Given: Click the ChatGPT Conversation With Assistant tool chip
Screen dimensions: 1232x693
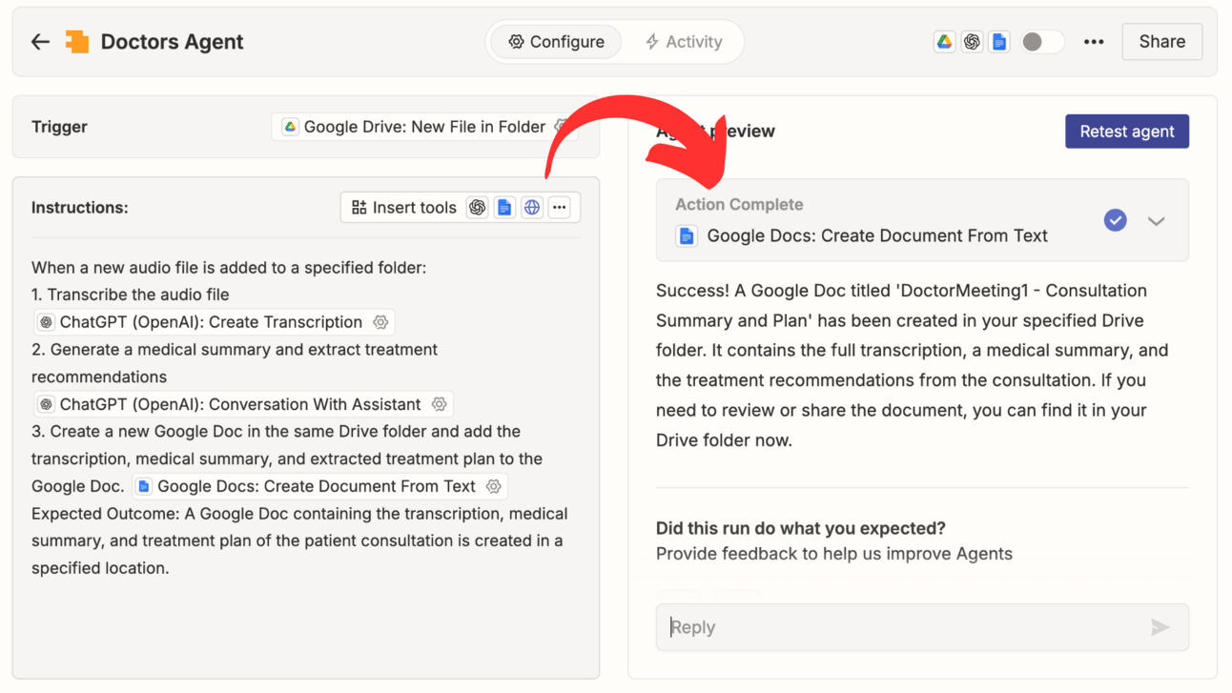Looking at the screenshot, I should [x=242, y=404].
